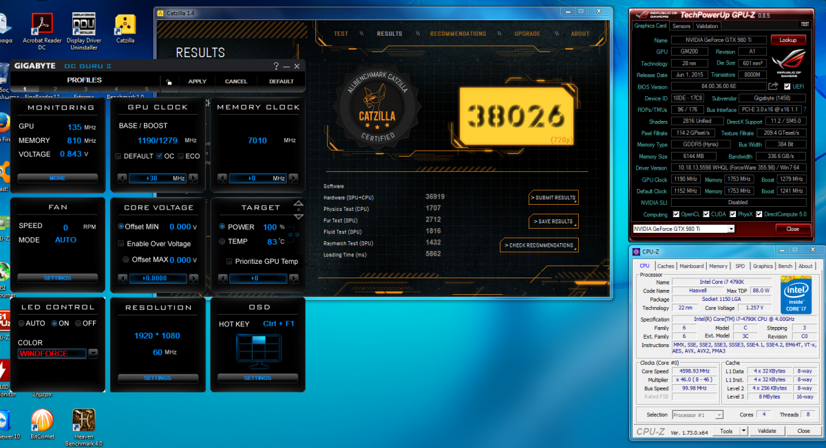Go to the TEST tab in Catzilla
826x448 pixels.
click(x=341, y=34)
